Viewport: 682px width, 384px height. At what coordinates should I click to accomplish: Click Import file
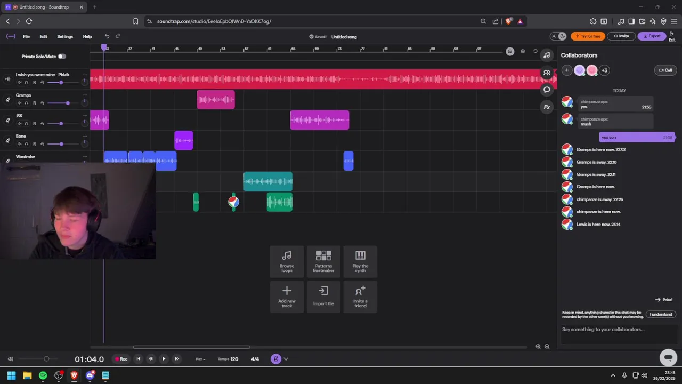323,297
